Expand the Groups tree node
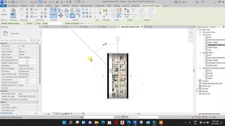This screenshot has height=126, width=225. 197,91
